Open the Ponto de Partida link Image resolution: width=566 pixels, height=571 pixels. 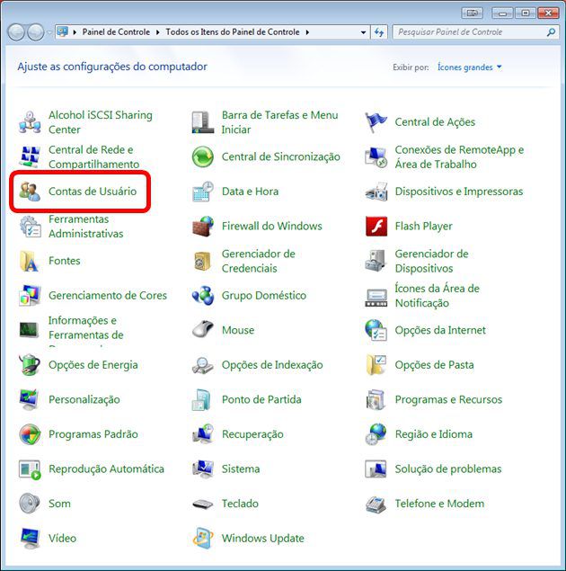[261, 399]
